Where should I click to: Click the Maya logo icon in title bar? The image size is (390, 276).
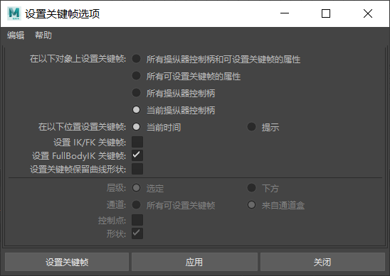[14, 13]
